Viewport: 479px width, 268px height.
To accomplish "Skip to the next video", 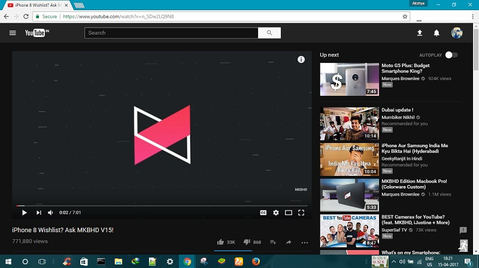I will click(38, 212).
